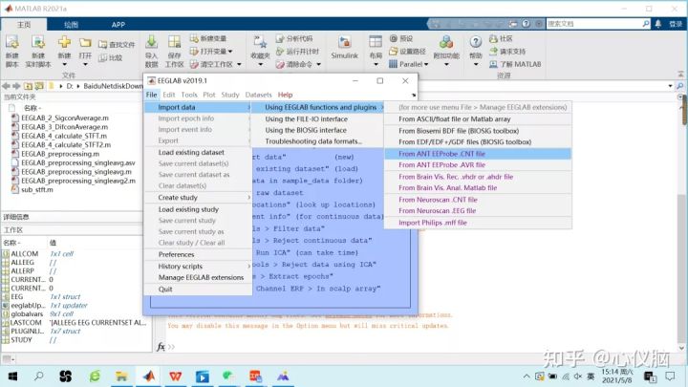The height and width of the screenshot is (387, 688).
Task: Click the Open folder icon in toolbar
Action: 85,43
